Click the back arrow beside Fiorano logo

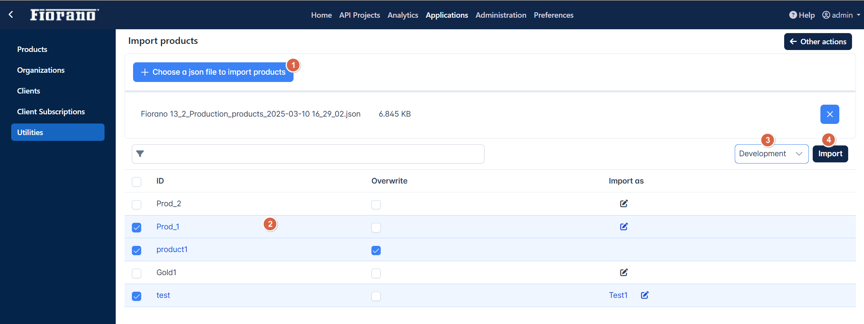tap(11, 15)
